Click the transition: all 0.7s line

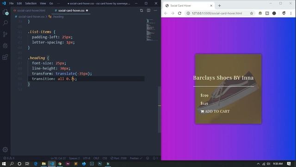point(55,79)
